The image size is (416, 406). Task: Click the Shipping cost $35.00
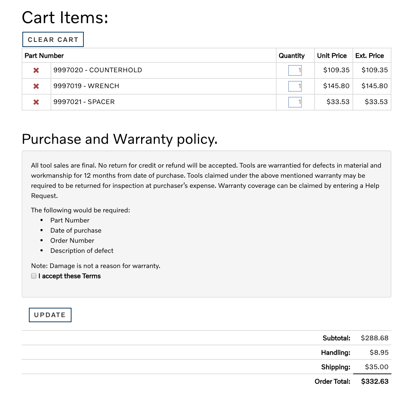376,367
